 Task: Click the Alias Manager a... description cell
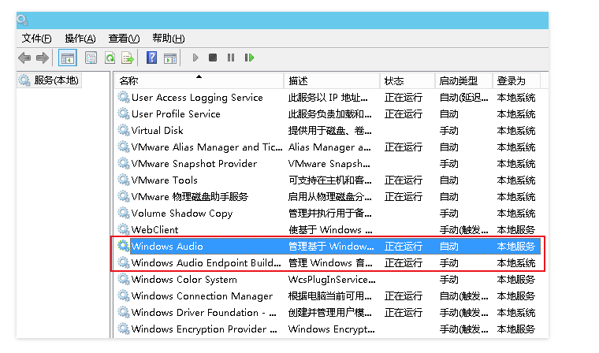pos(329,147)
